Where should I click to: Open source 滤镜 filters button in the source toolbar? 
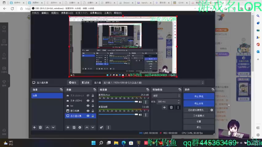click(85, 83)
